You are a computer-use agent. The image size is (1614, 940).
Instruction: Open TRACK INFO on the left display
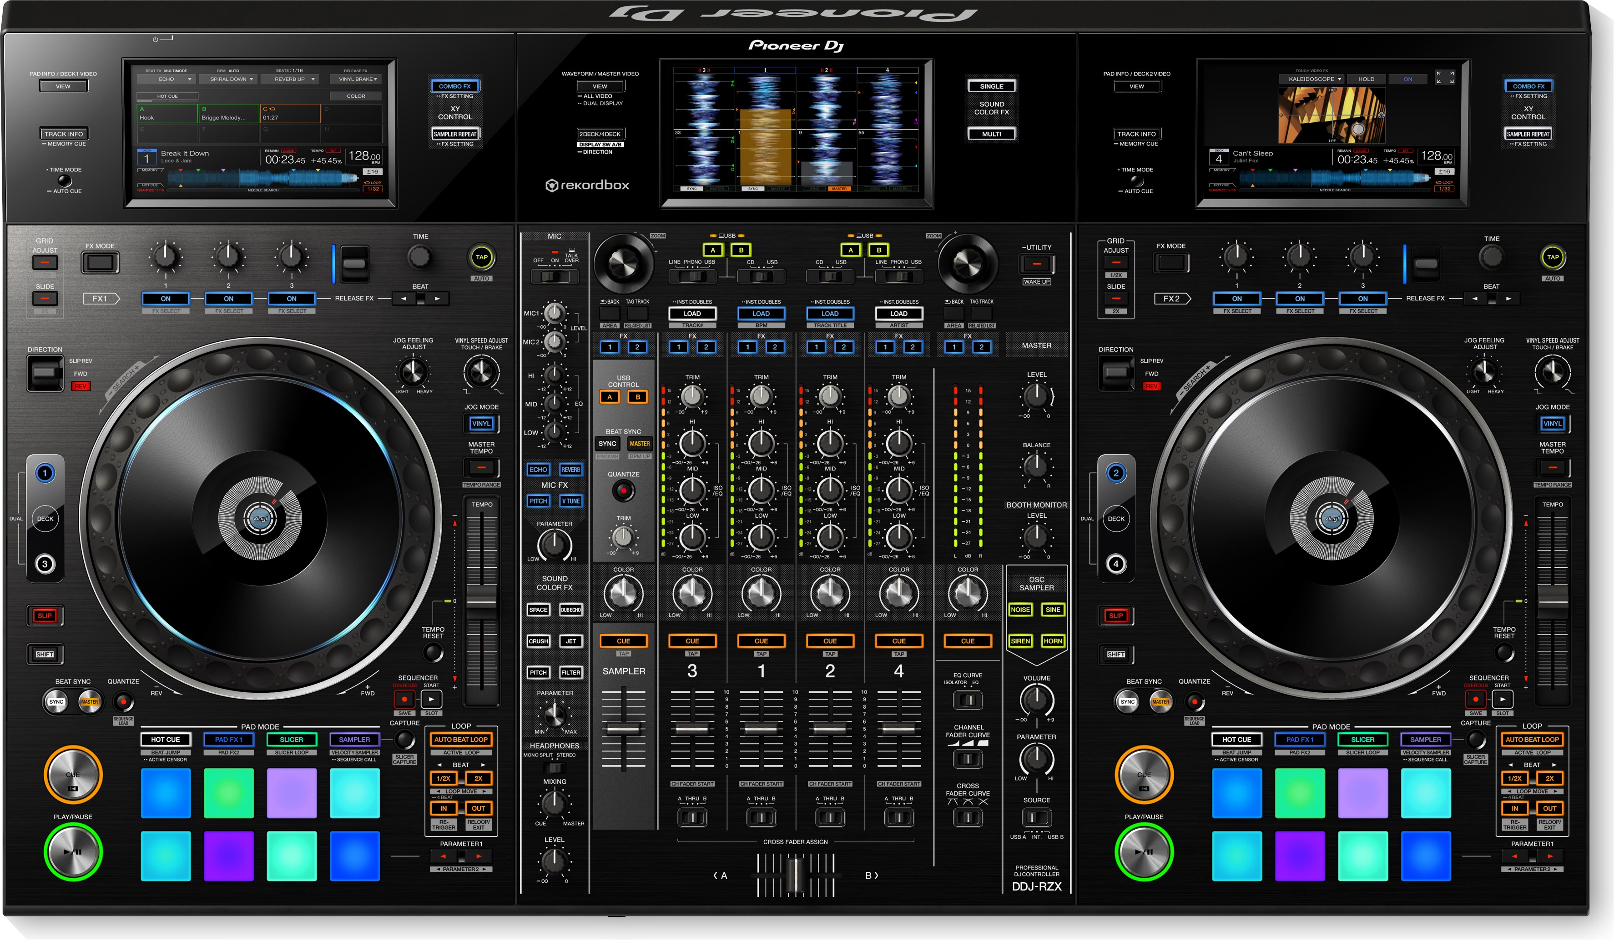pyautogui.click(x=64, y=134)
